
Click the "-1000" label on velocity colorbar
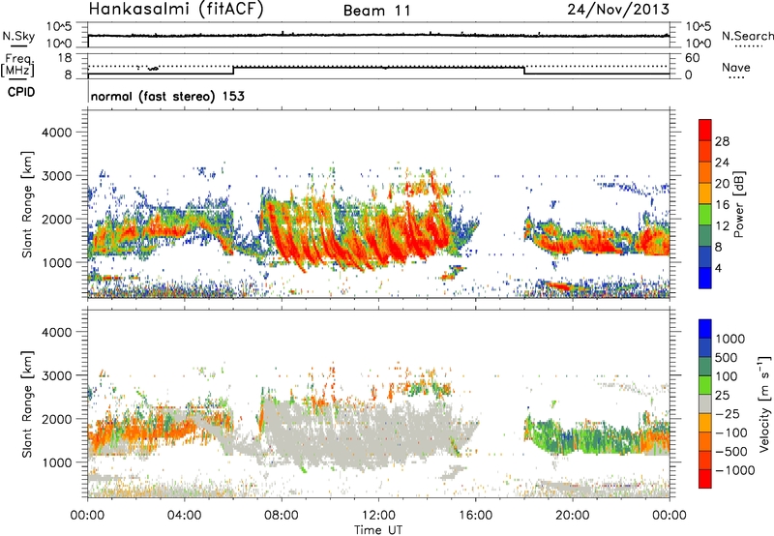(x=734, y=470)
